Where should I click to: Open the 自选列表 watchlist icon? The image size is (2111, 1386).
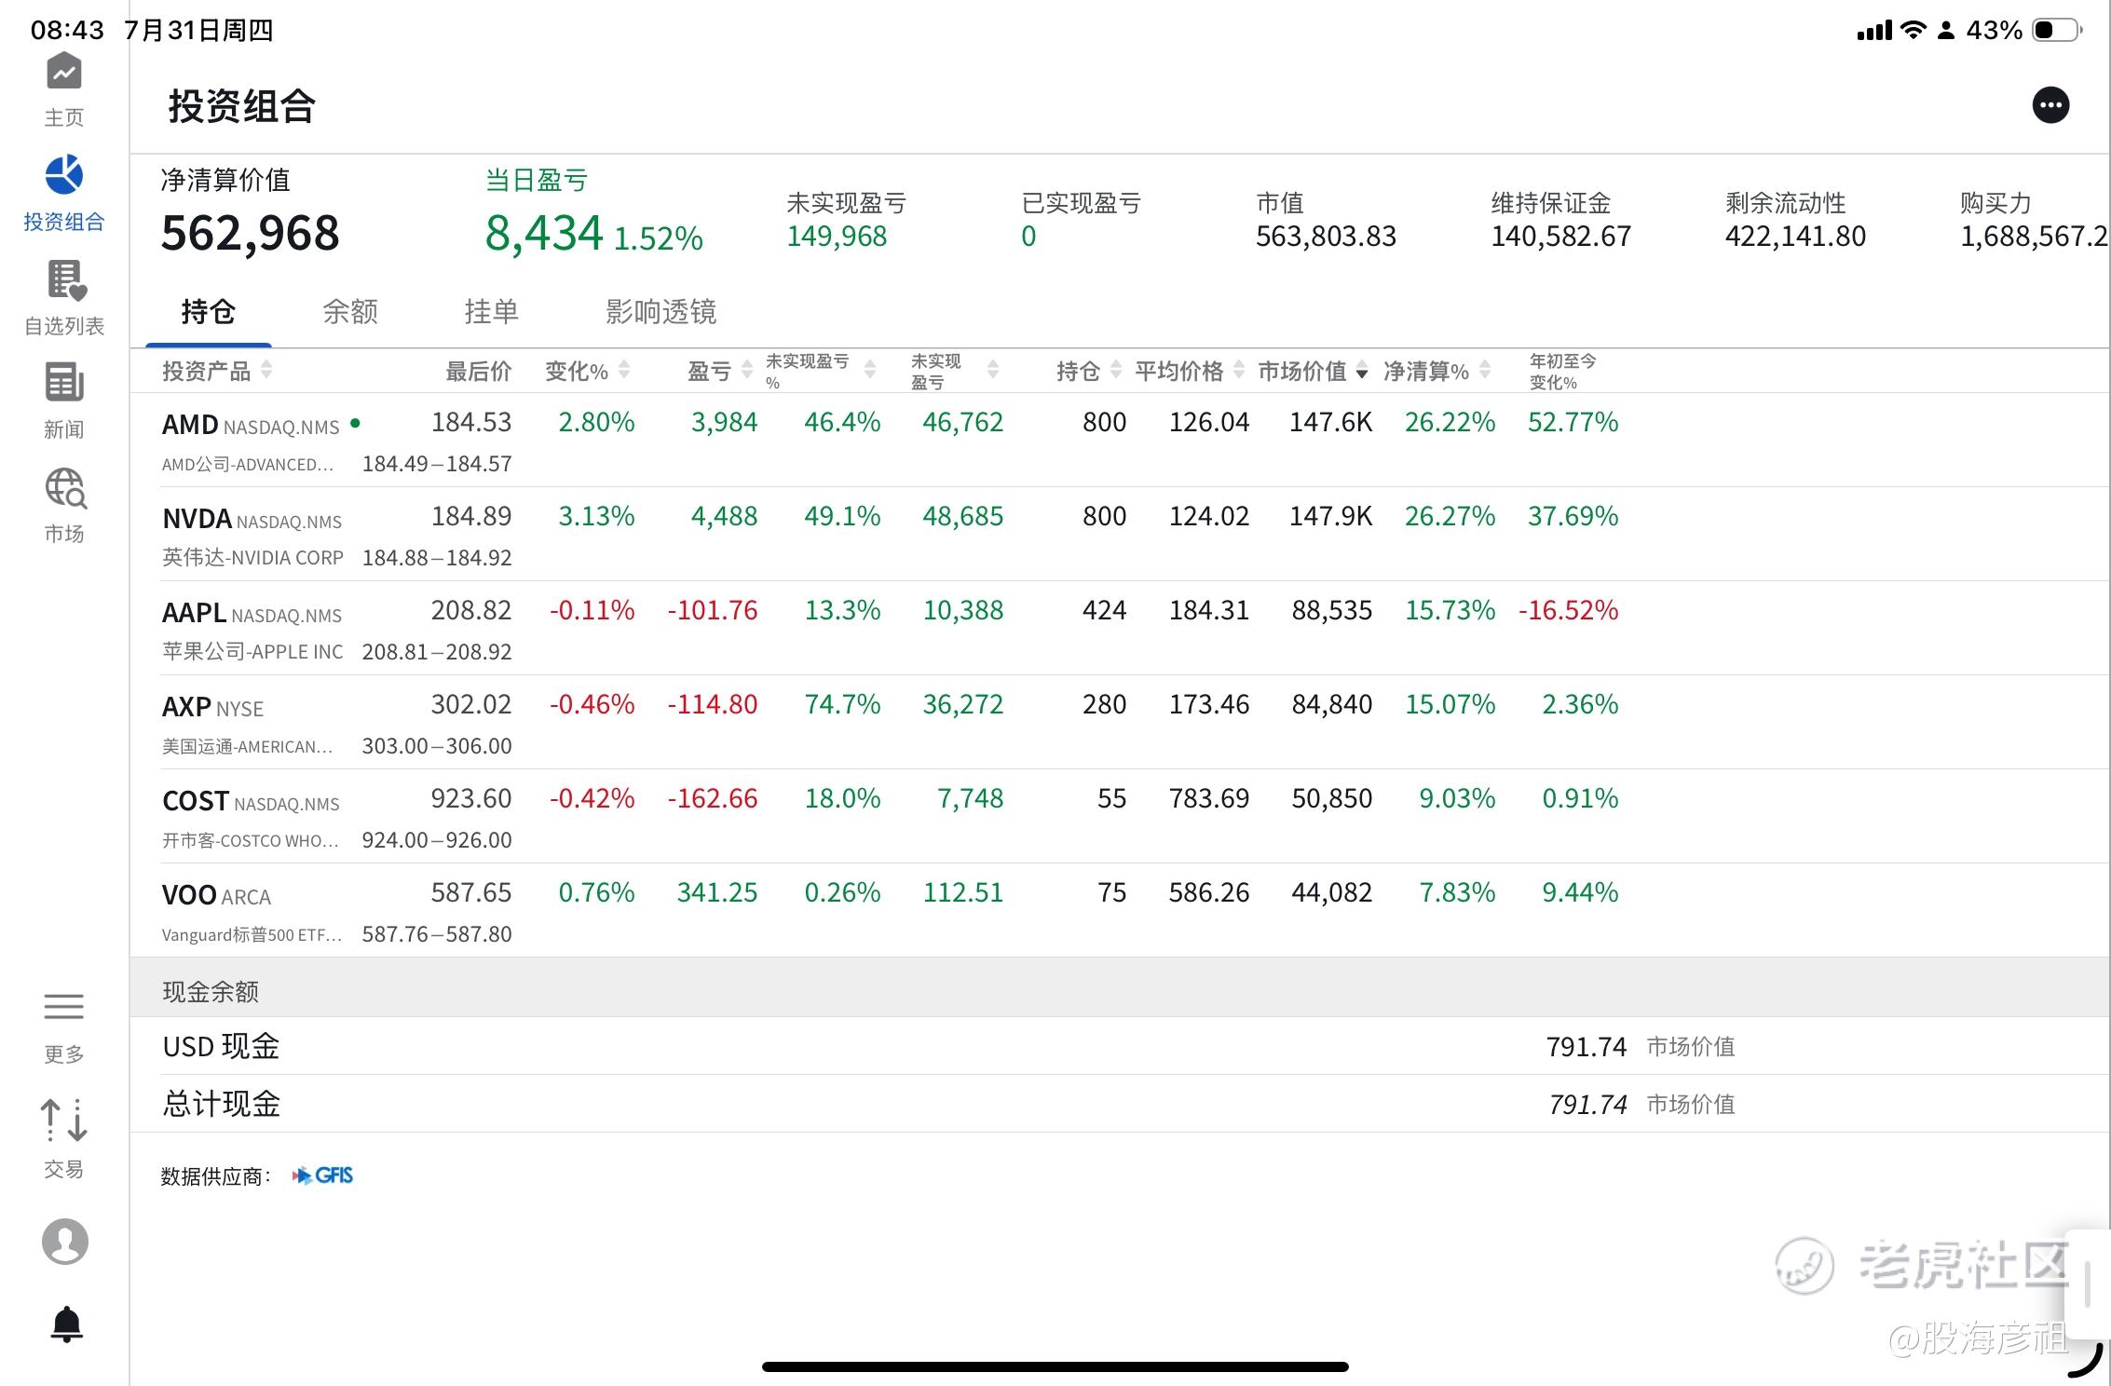tap(64, 280)
